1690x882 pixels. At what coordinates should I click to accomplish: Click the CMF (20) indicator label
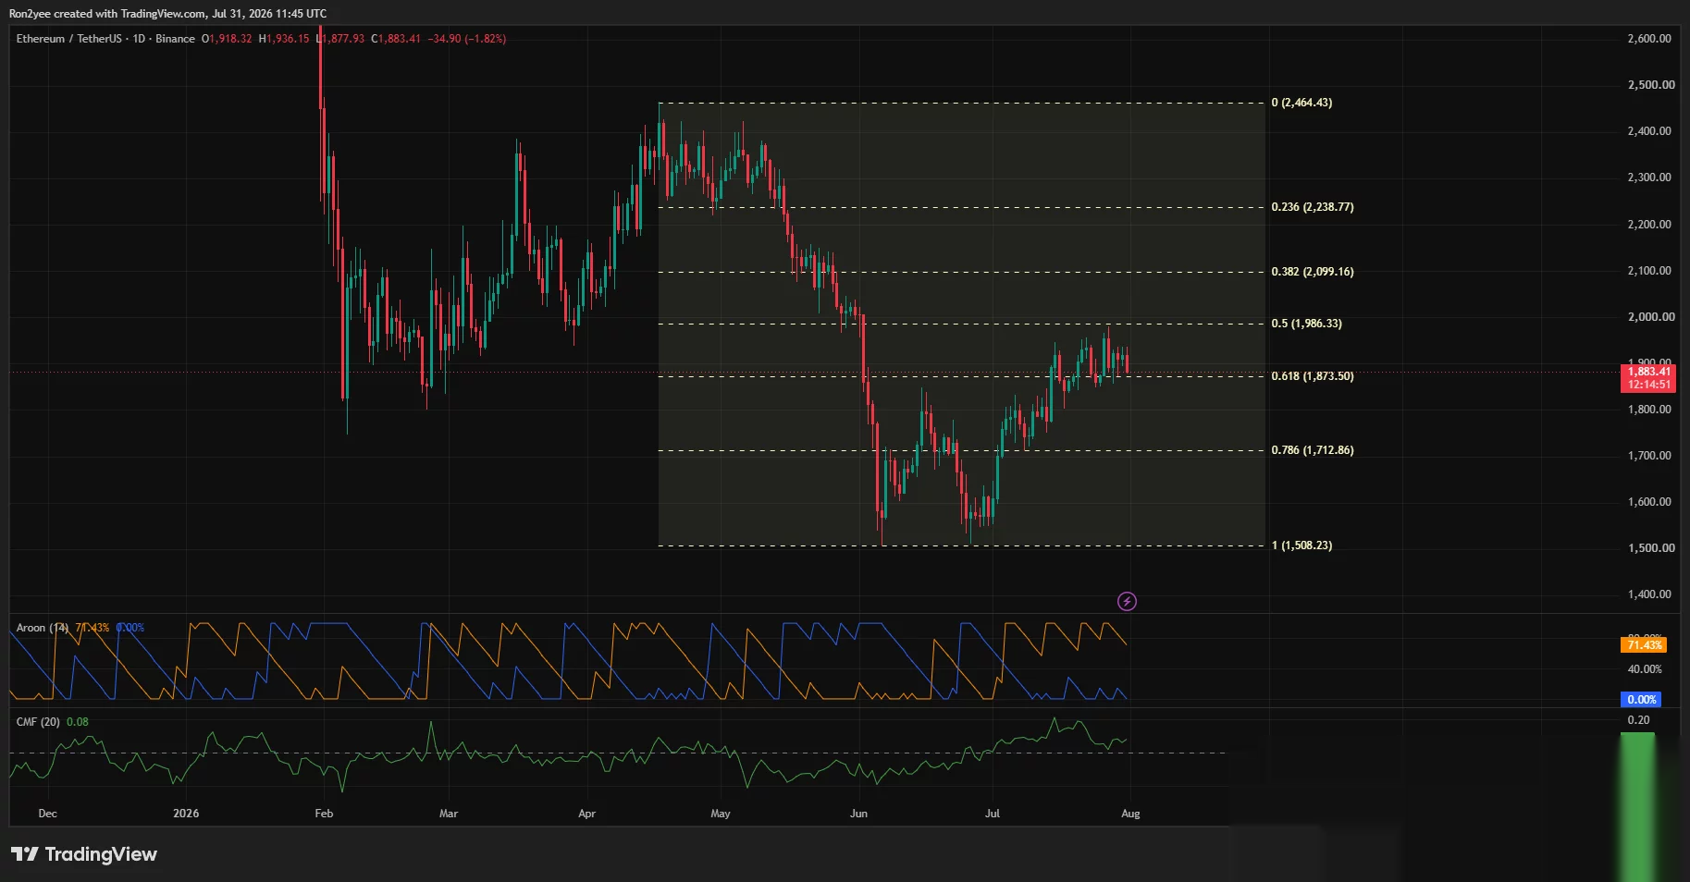(x=38, y=722)
